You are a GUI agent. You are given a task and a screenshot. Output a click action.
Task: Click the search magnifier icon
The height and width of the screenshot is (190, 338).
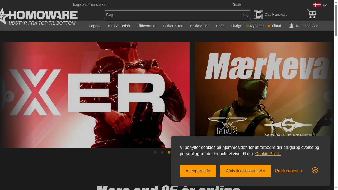click(246, 15)
